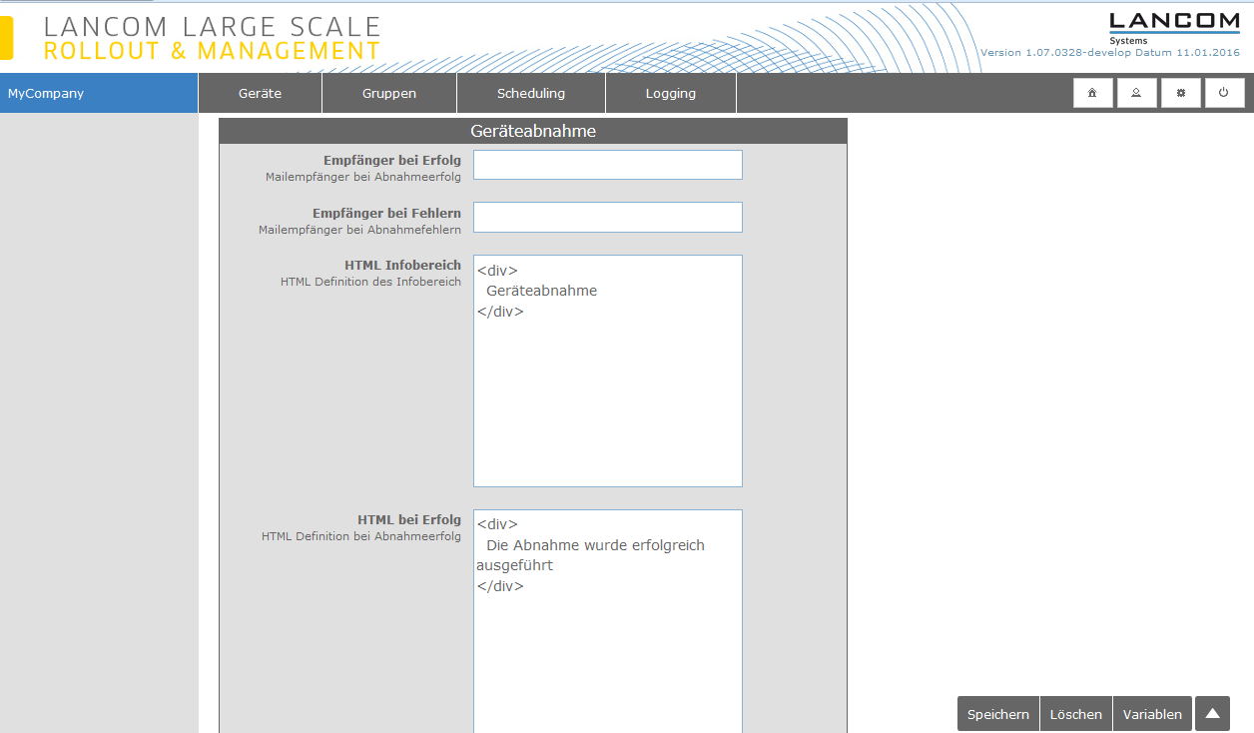
Task: Open the Gruppen menu
Action: tap(388, 93)
